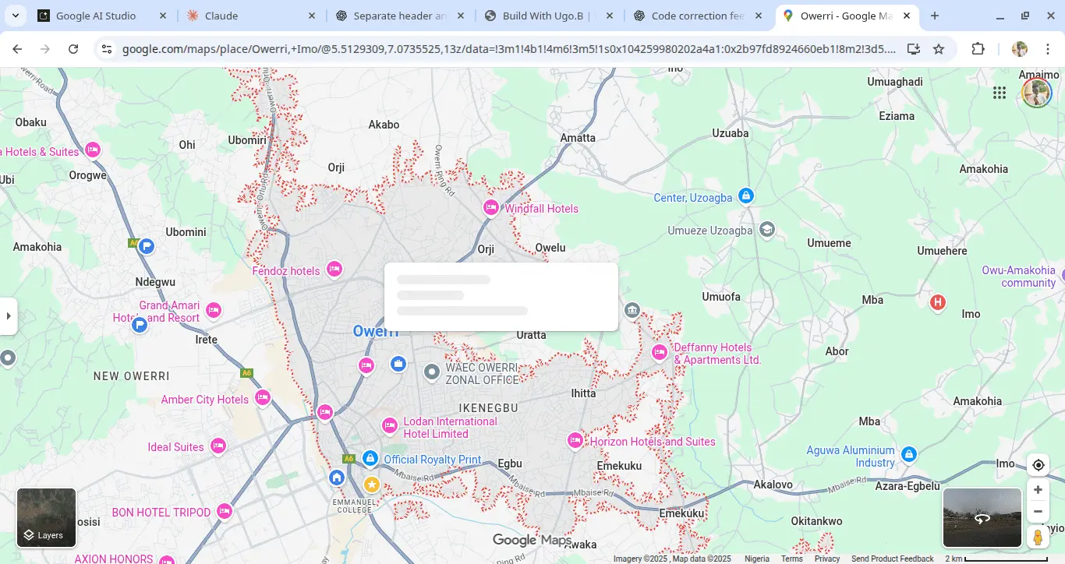
Task: Click the Terms link at bottom
Action: pyautogui.click(x=791, y=559)
